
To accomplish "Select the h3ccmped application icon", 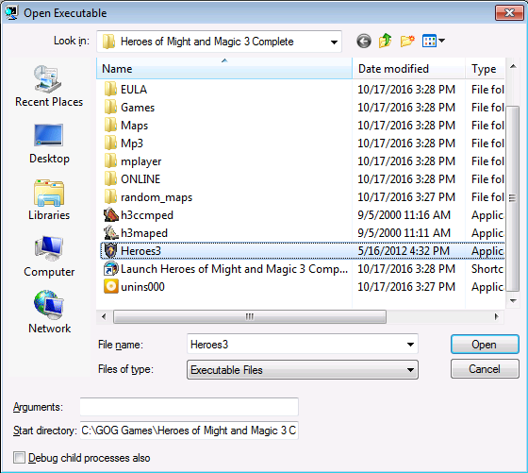I will click(111, 214).
